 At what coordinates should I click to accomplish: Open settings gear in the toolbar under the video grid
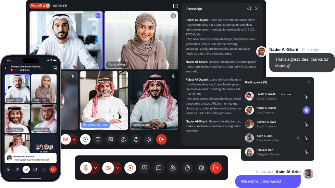click(x=149, y=139)
